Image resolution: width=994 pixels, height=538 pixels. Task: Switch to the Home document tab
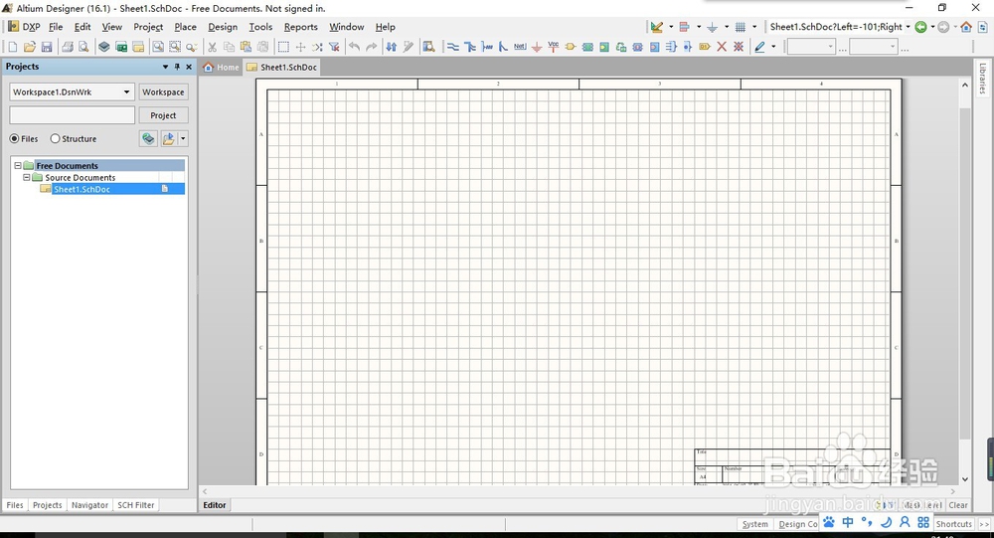pos(221,68)
